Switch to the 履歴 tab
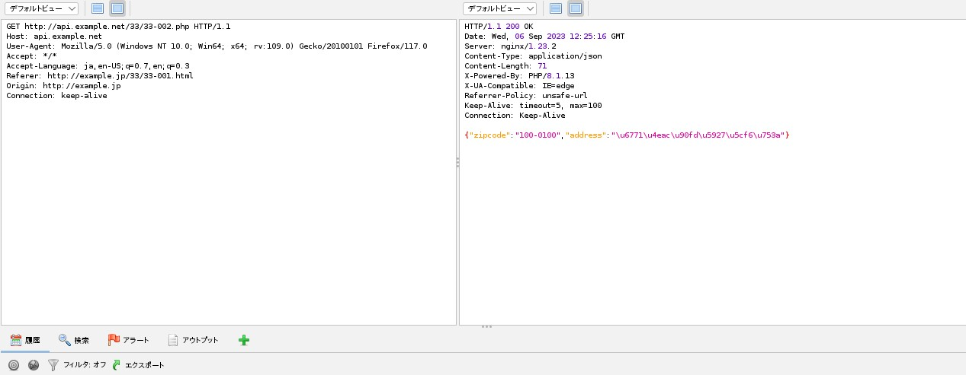Screen dimensions: 966x375 coord(25,340)
